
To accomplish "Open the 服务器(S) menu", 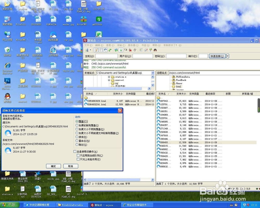I will pos(133,45).
